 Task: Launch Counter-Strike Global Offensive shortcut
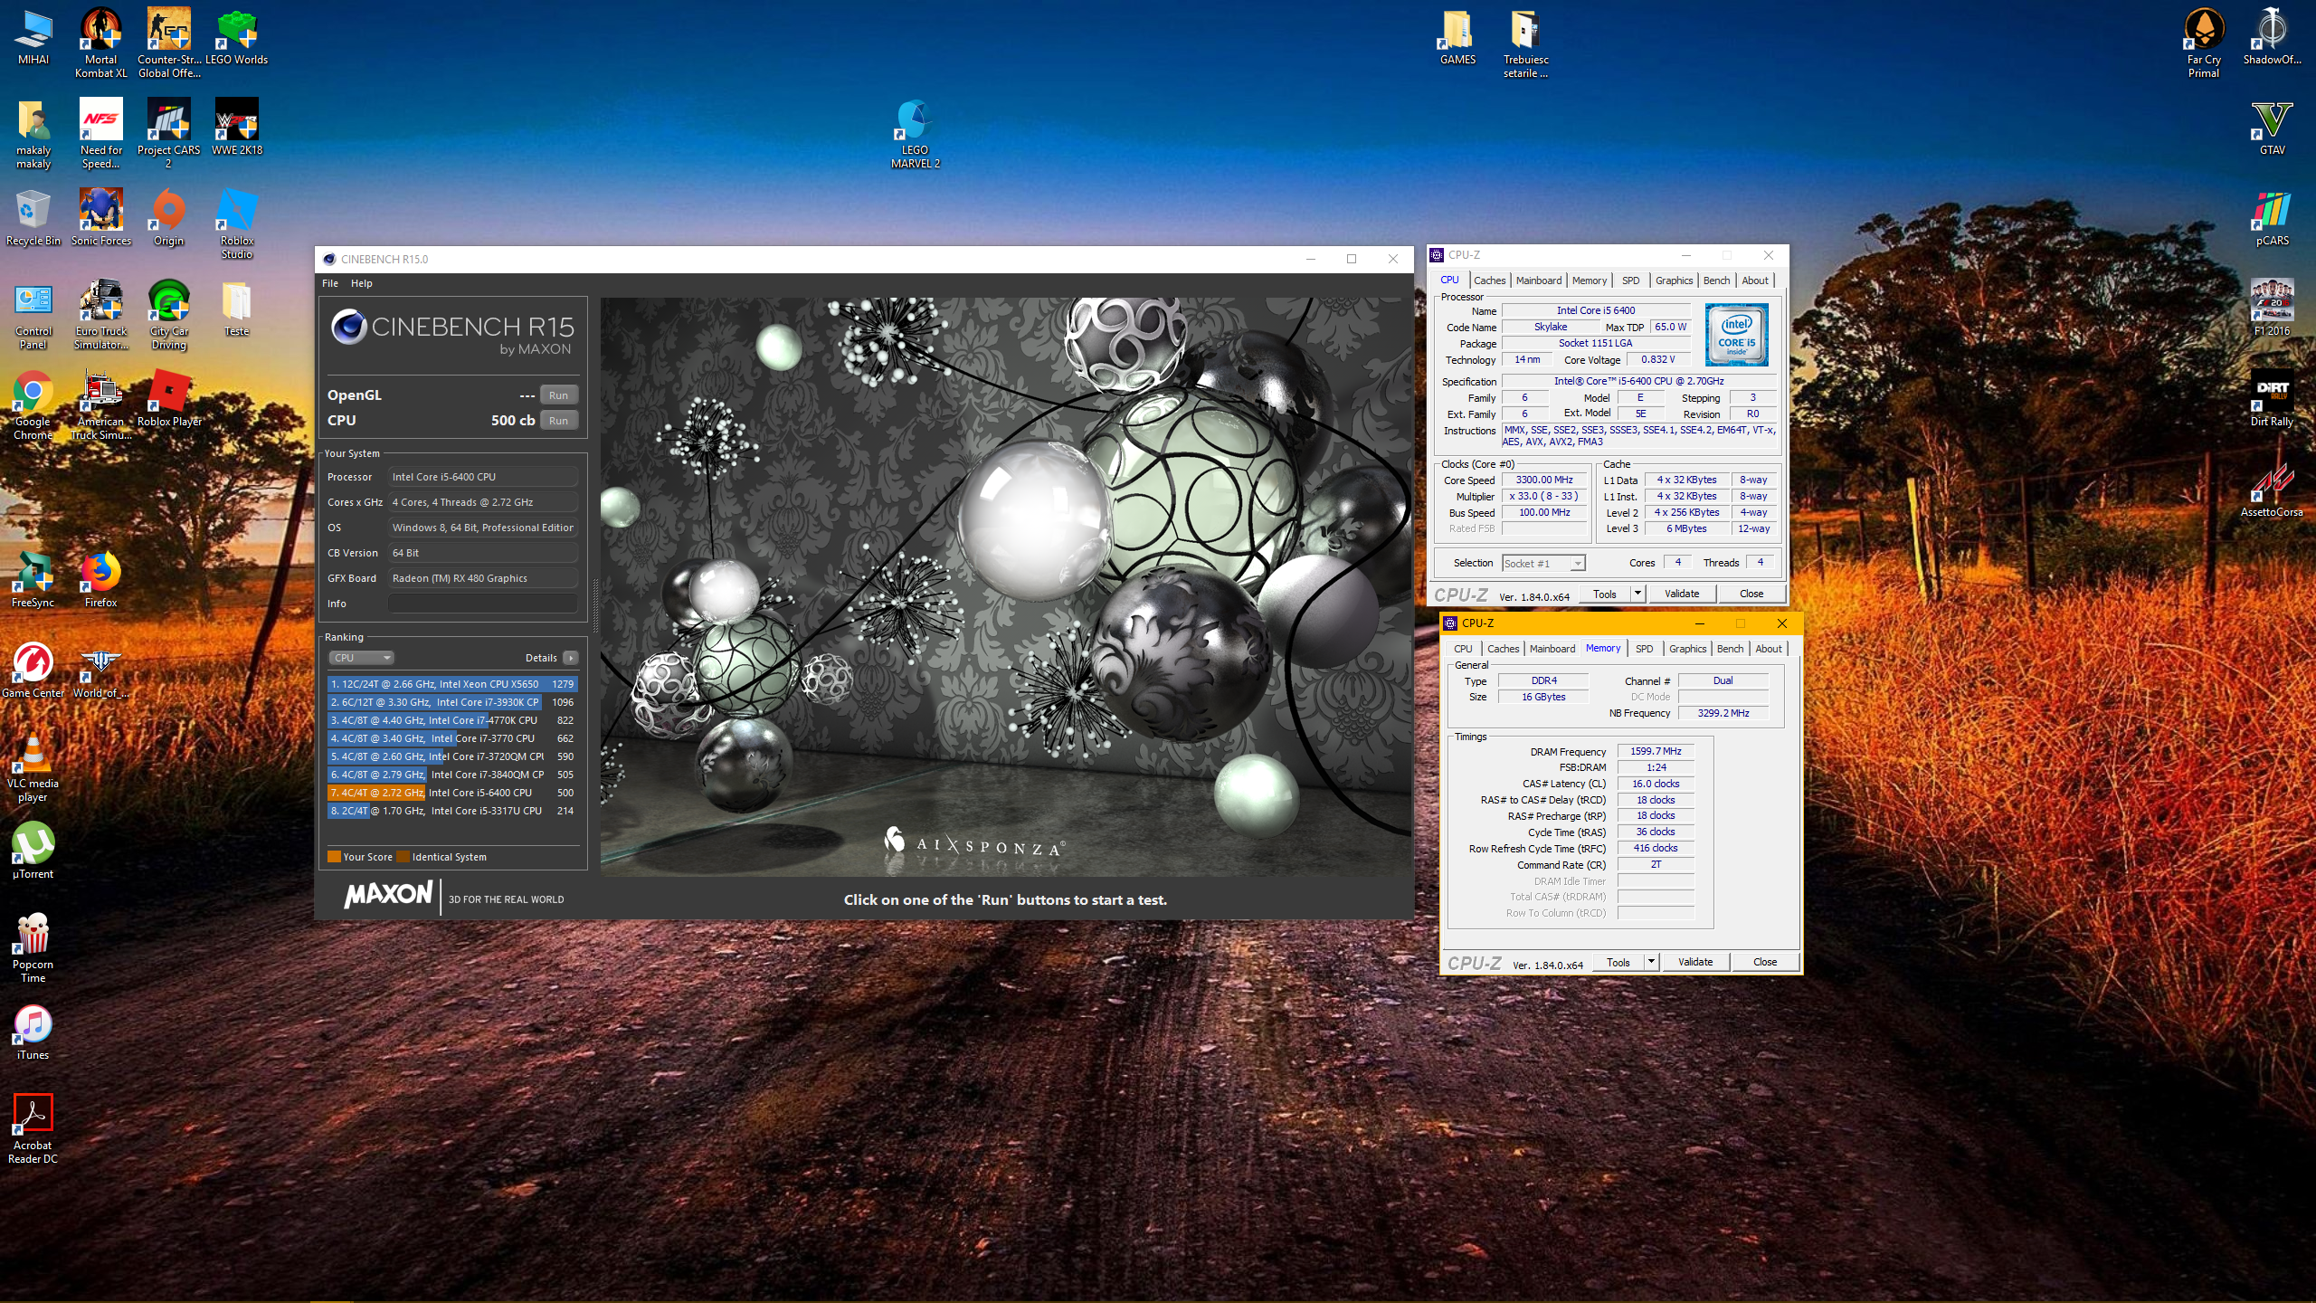click(168, 43)
